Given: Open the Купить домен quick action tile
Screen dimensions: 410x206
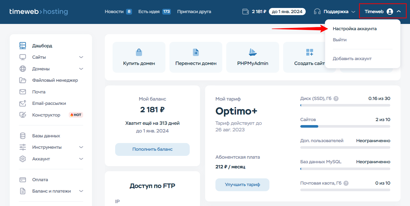Looking at the screenshot, I should pos(139,57).
